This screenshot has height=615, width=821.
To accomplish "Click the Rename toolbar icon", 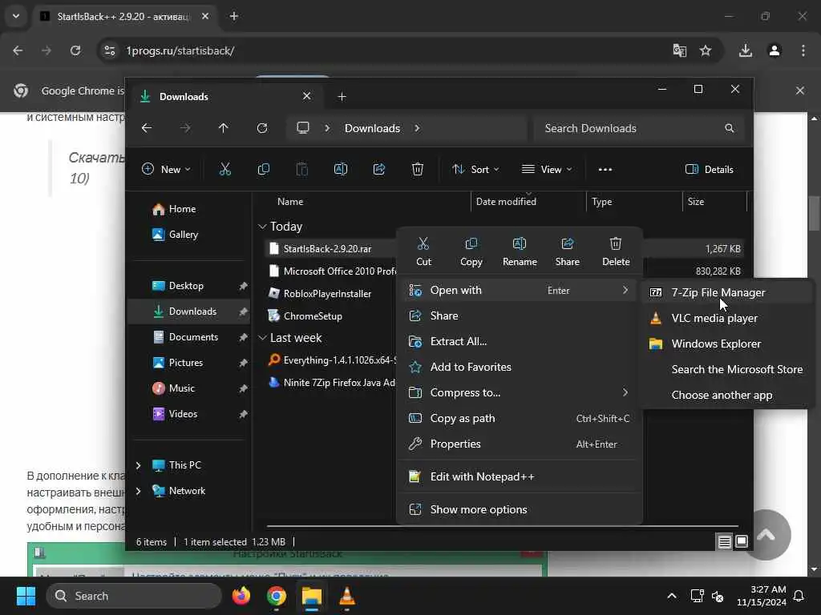I will click(341, 170).
